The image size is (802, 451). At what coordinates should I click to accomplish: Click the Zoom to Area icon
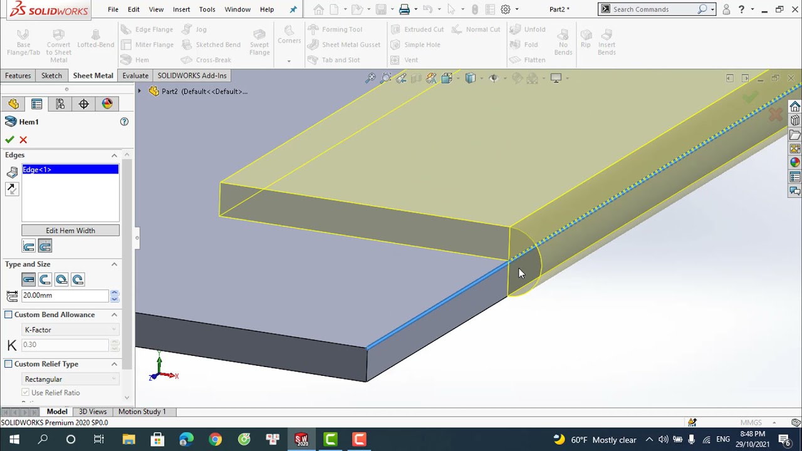tap(386, 78)
